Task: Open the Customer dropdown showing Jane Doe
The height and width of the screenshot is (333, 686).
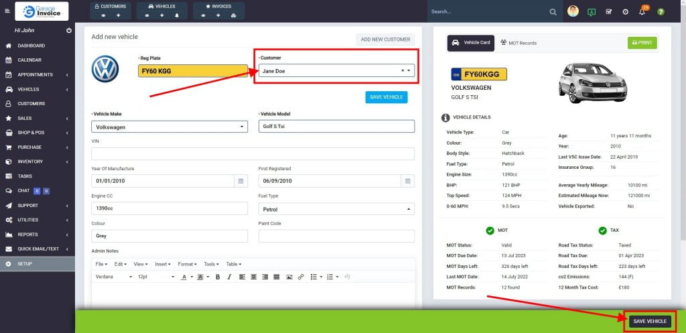Action: pyautogui.click(x=335, y=70)
